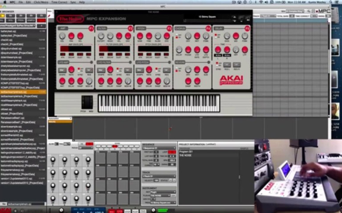Click the CHORUS PHASE knob

(188, 50)
